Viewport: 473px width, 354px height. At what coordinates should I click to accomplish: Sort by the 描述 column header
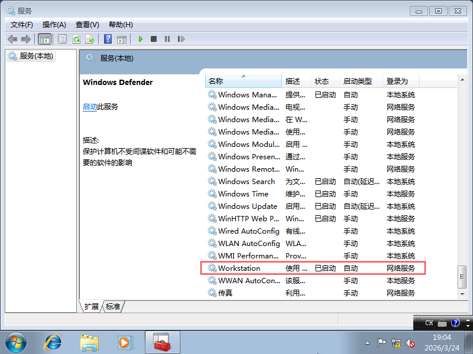click(296, 81)
